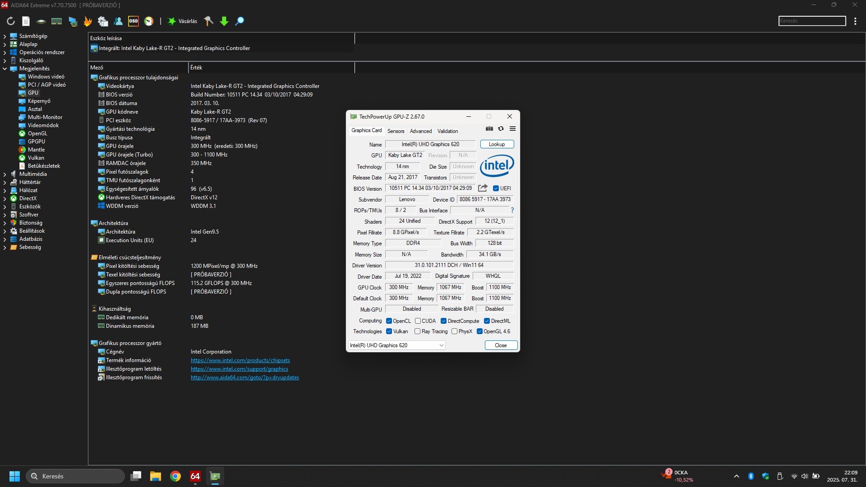Collapse the Megjelenítés tree node
866x487 pixels.
point(5,69)
